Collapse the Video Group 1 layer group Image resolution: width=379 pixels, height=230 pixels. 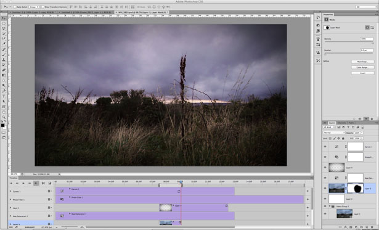[329, 207]
